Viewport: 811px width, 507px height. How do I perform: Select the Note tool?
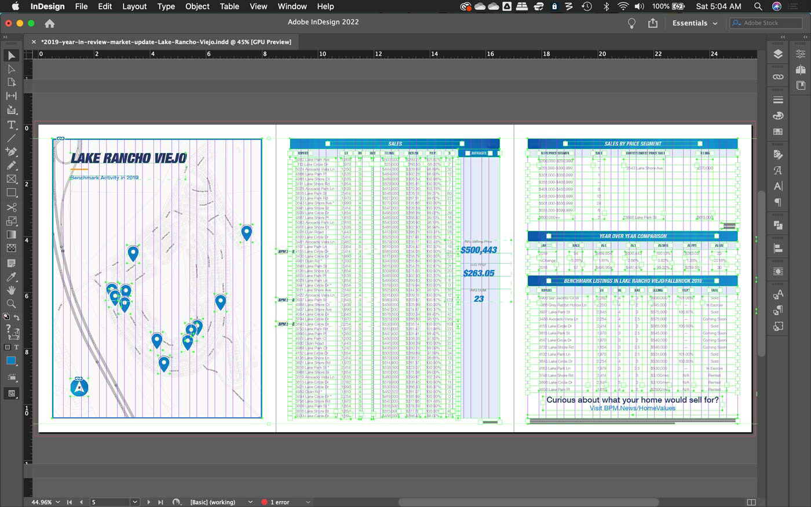pyautogui.click(x=11, y=262)
